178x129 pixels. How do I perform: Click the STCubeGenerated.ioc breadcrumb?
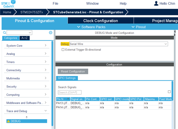pyautogui.click(x=88, y=12)
